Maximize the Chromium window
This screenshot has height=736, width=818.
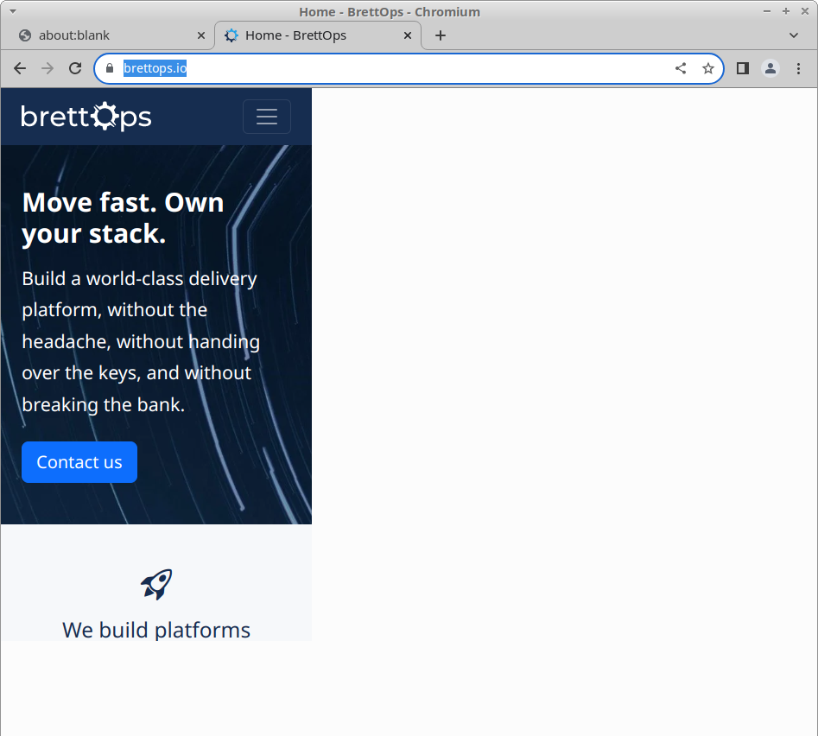pyautogui.click(x=786, y=11)
